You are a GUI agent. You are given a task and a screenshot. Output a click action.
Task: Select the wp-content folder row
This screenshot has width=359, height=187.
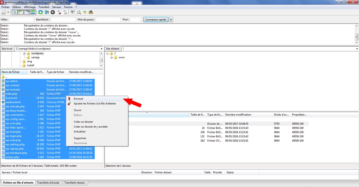coord(48,85)
